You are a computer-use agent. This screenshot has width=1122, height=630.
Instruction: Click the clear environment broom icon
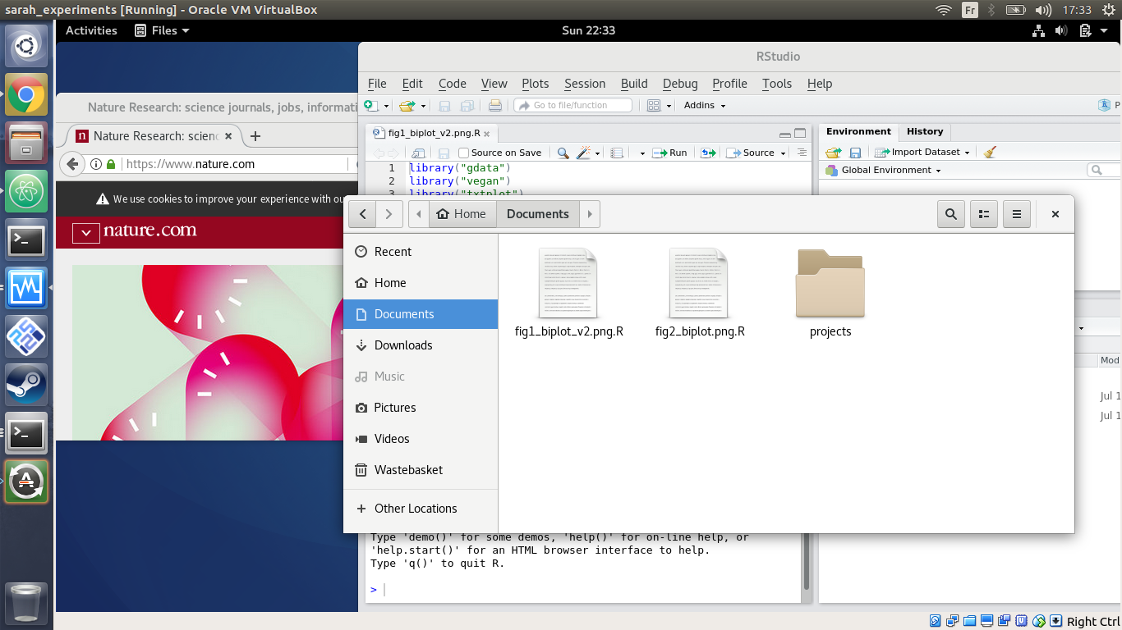[x=990, y=152]
